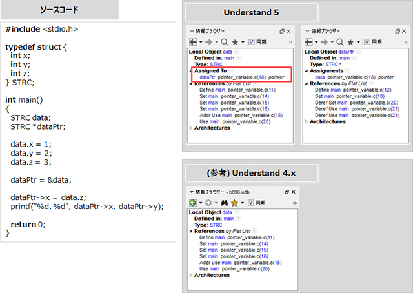Collapse References node in Understand 4.x panel
413x293 pixels.
point(191,231)
